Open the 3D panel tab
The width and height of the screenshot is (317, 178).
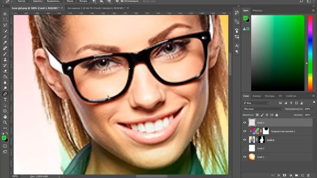tap(280, 96)
